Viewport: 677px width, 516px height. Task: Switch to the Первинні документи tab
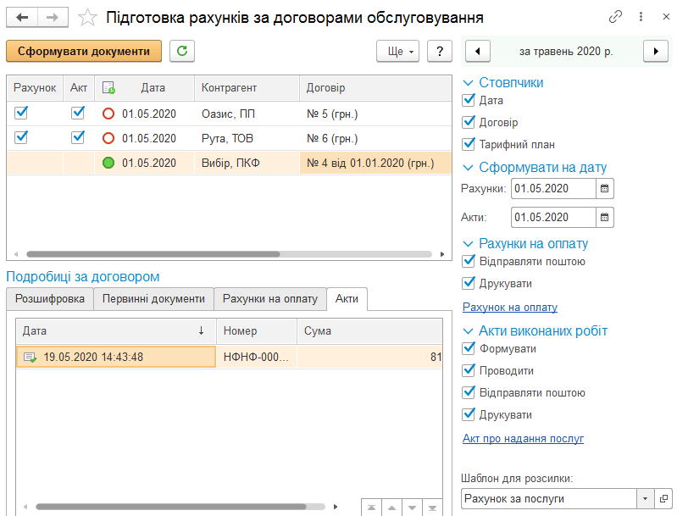[x=153, y=299]
